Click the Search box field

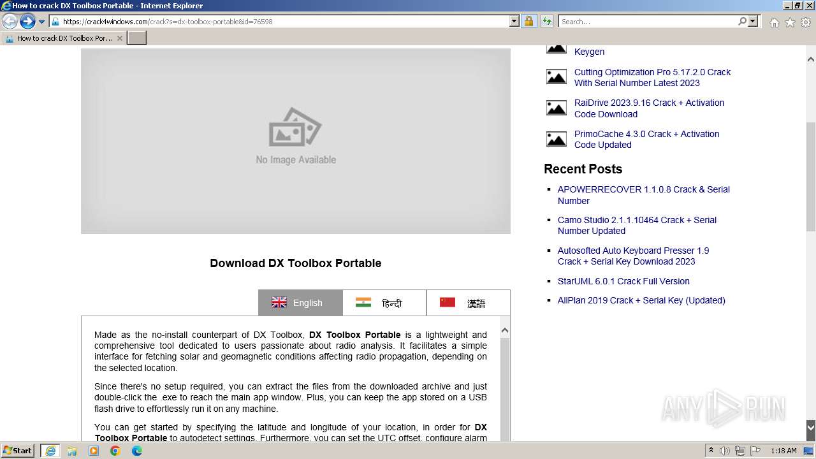pos(648,22)
